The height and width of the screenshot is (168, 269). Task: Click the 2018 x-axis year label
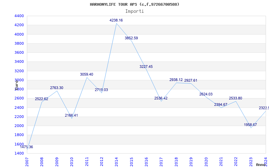pos(176,162)
